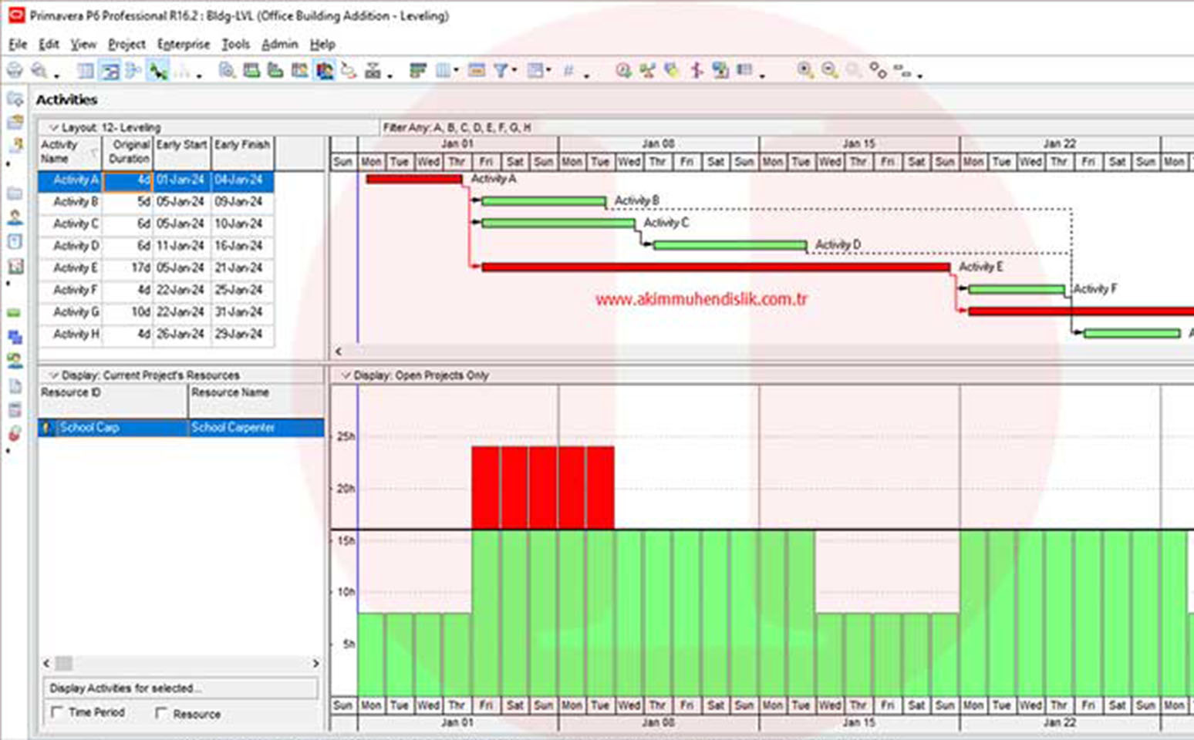
Task: Show the Activity Table view icon
Action: (x=86, y=71)
